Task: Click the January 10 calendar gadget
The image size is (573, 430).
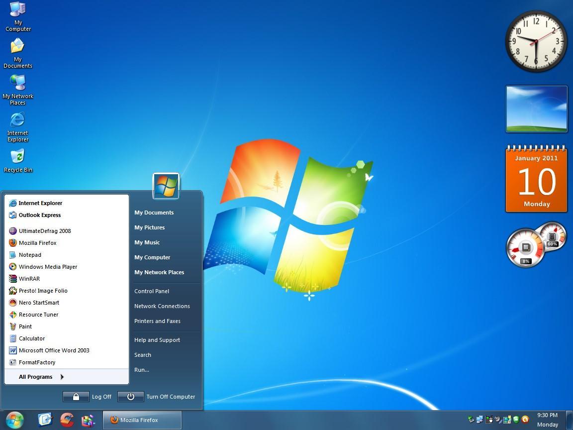Action: [x=536, y=179]
